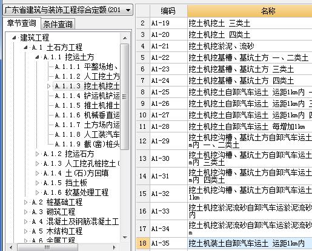Screen dimensions: 312x251
Task: Expand the A.1.4 土(石)方回填 node
Action: pos(37,173)
